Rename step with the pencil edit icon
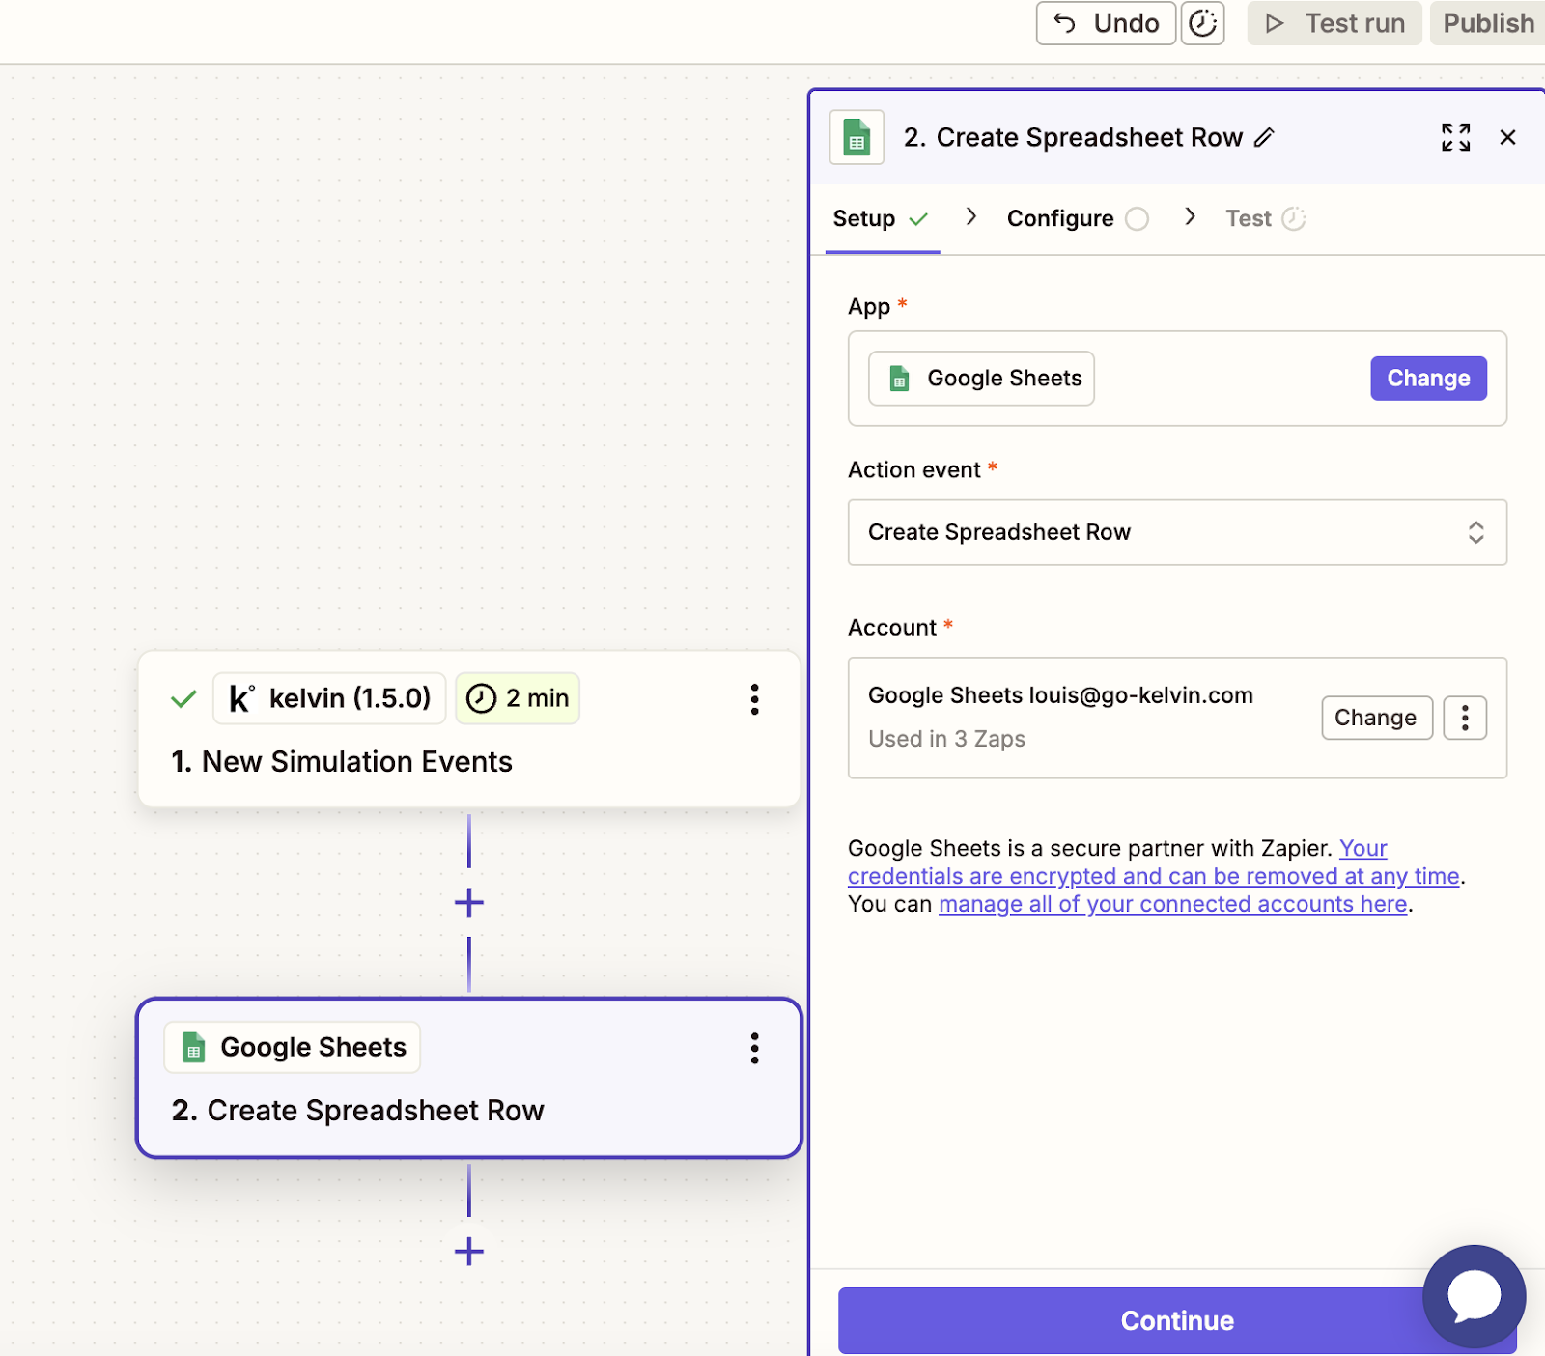Screen dimensions: 1545x1356 pos(1265,137)
